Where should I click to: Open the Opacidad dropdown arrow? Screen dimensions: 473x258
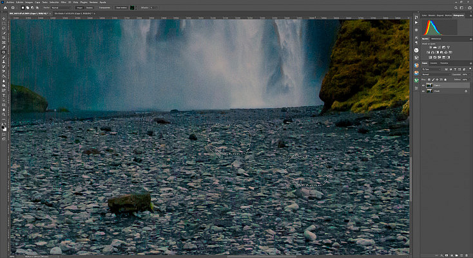(469, 75)
